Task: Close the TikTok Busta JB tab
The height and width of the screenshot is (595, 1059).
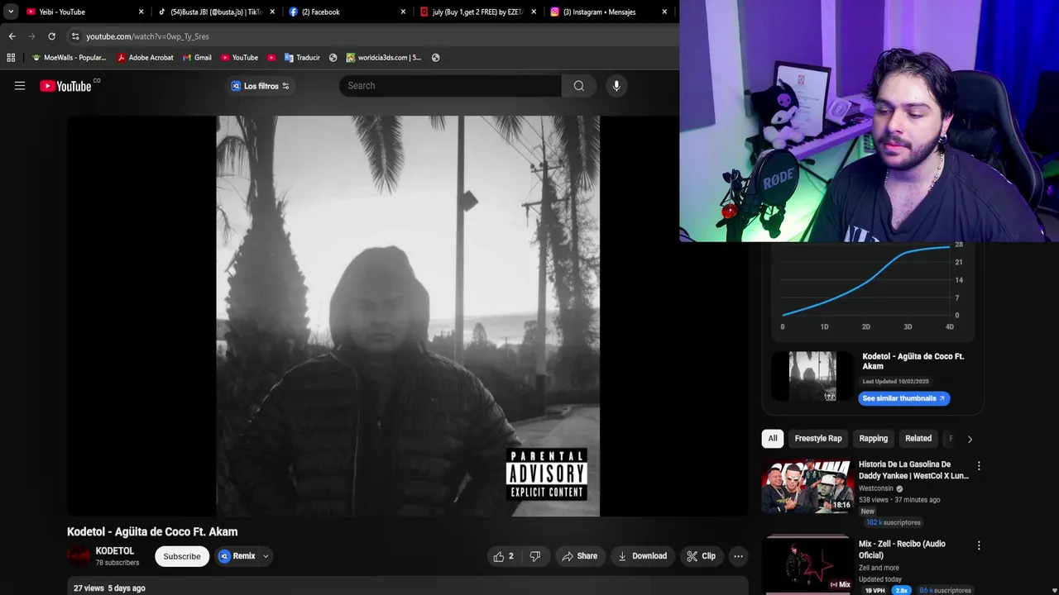Action: pos(272,12)
